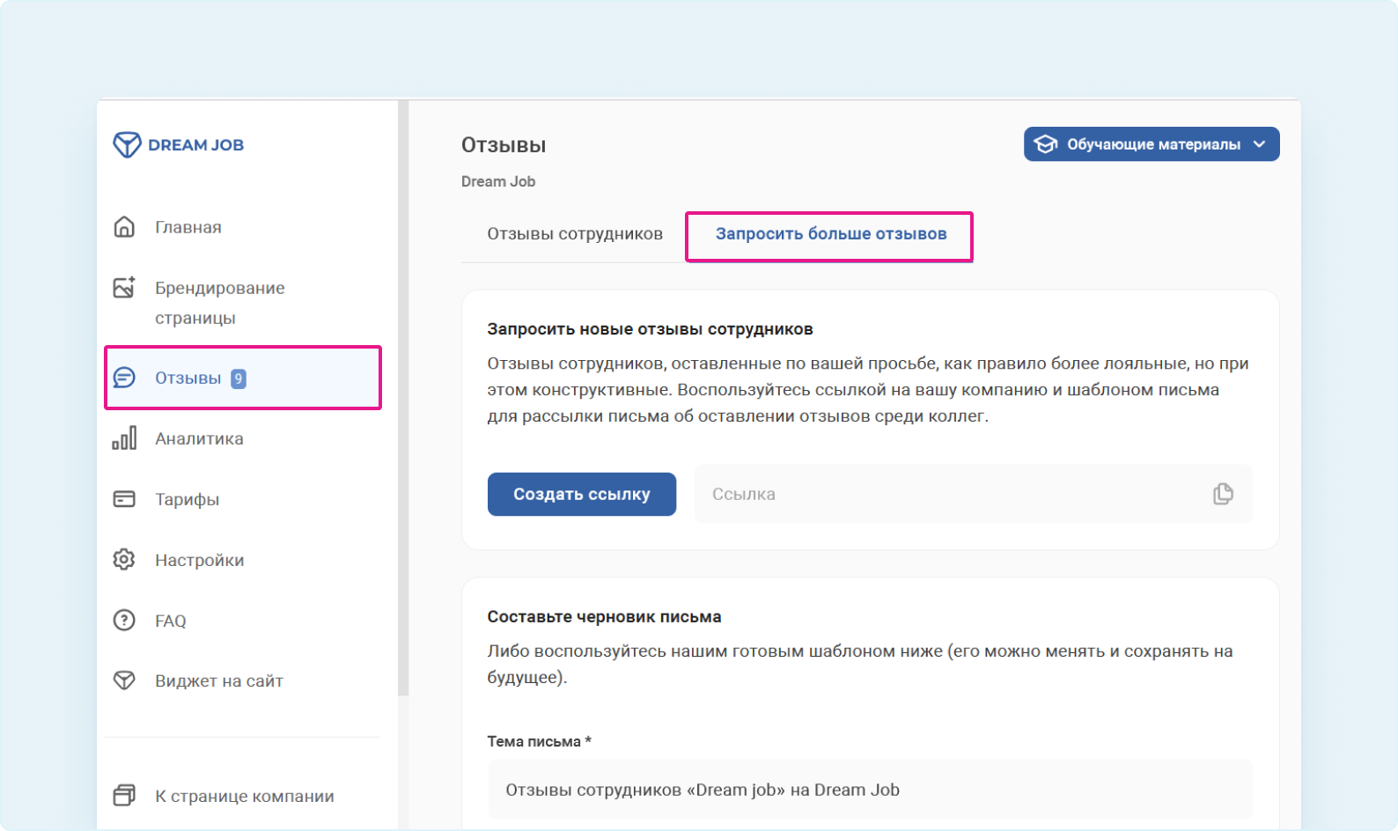
Task: Click the Тема письма input field
Action: 870,790
